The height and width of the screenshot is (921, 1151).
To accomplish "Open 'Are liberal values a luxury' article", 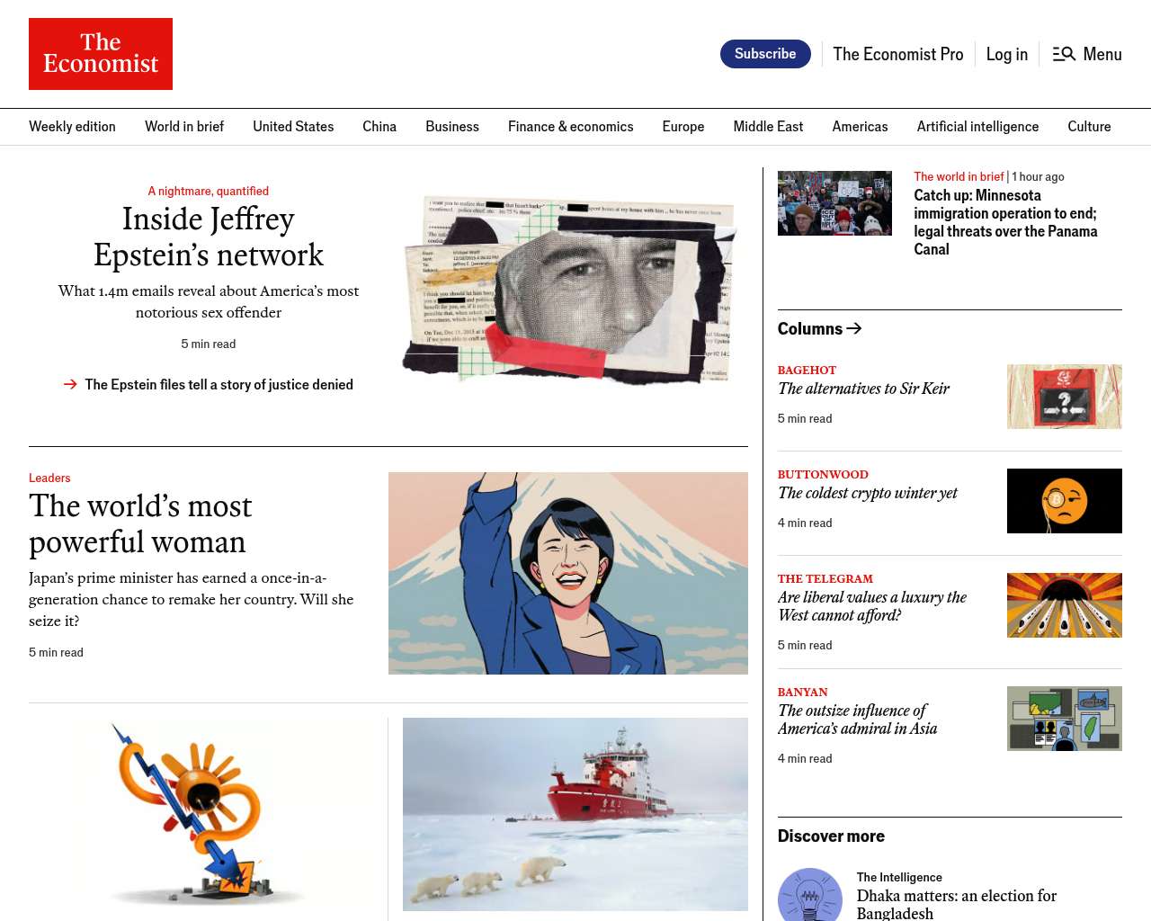I will point(872,606).
